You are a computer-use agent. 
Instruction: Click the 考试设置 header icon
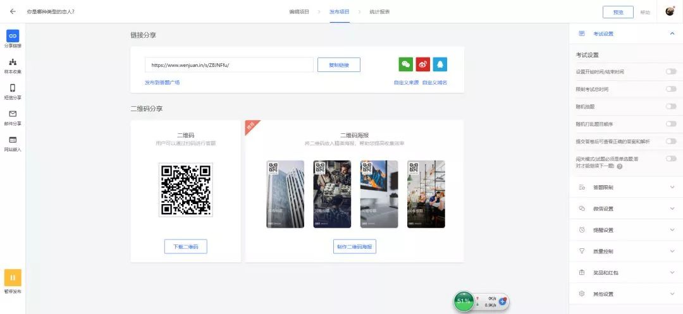coord(582,33)
